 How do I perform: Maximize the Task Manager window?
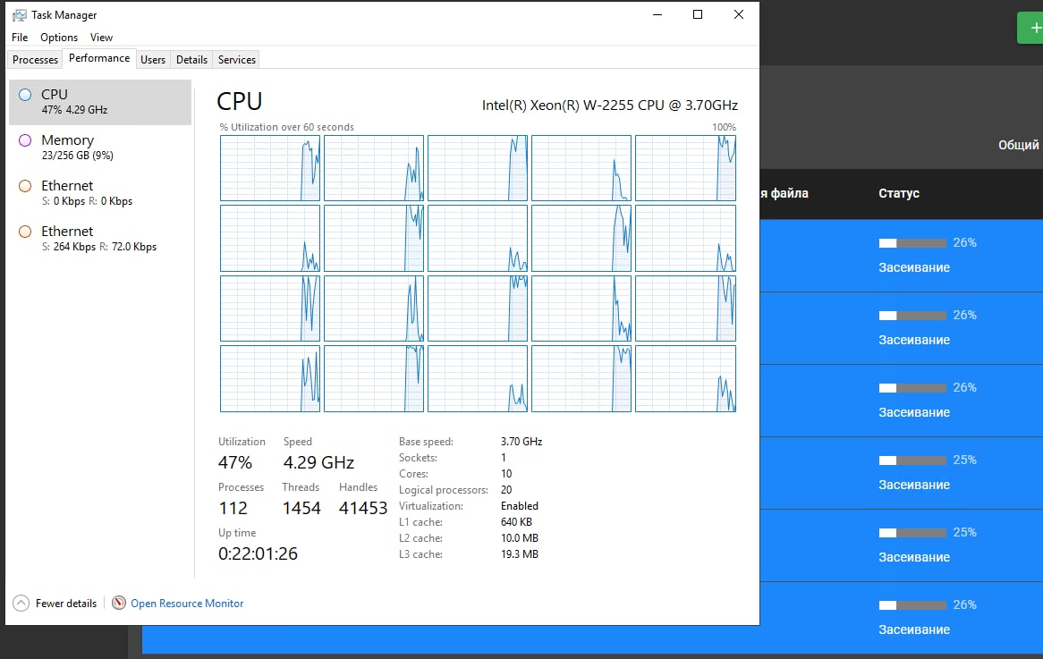[698, 14]
